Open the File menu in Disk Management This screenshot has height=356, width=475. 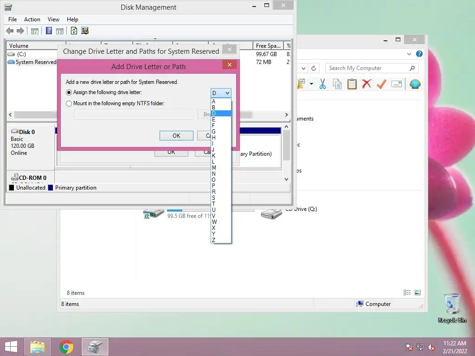coord(13,19)
